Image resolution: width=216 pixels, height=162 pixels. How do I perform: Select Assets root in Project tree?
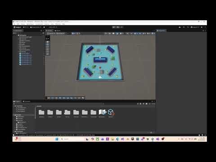[x=18, y=115]
